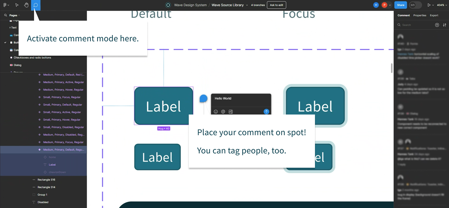Viewport: 449px width, 208px height.
Task: Open the comment filter icon
Action: pos(437,25)
